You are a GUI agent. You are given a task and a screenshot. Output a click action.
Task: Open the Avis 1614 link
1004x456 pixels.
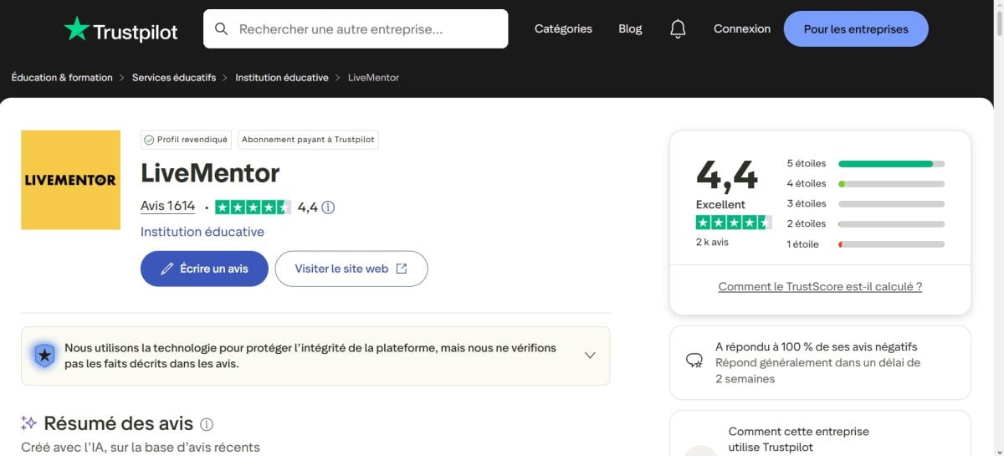pyautogui.click(x=167, y=207)
